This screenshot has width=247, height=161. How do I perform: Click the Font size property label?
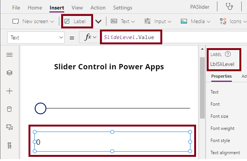click(x=219, y=116)
